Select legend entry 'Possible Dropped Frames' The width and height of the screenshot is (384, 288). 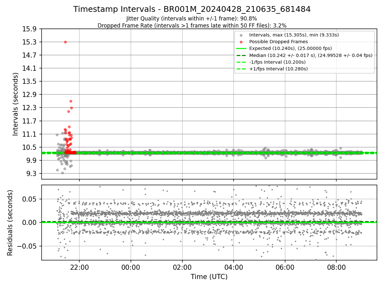[278, 42]
